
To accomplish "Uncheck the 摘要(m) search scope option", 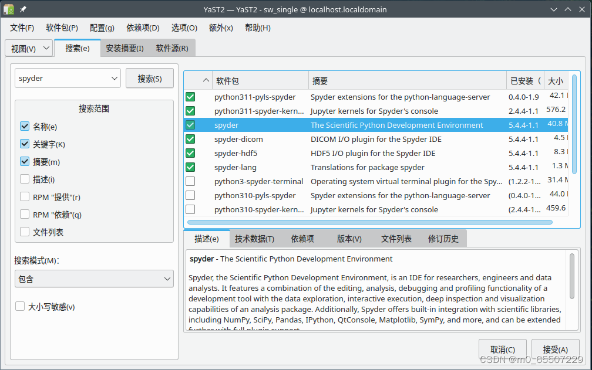I will [25, 162].
